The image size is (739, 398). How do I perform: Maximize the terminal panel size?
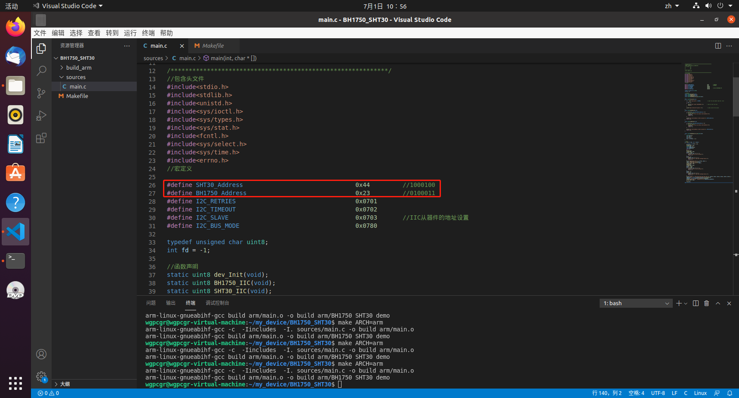[x=718, y=303]
